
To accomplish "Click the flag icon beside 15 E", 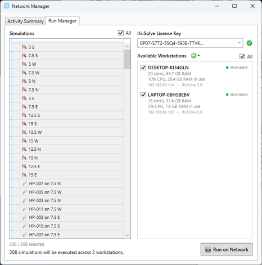I will 24,175.
